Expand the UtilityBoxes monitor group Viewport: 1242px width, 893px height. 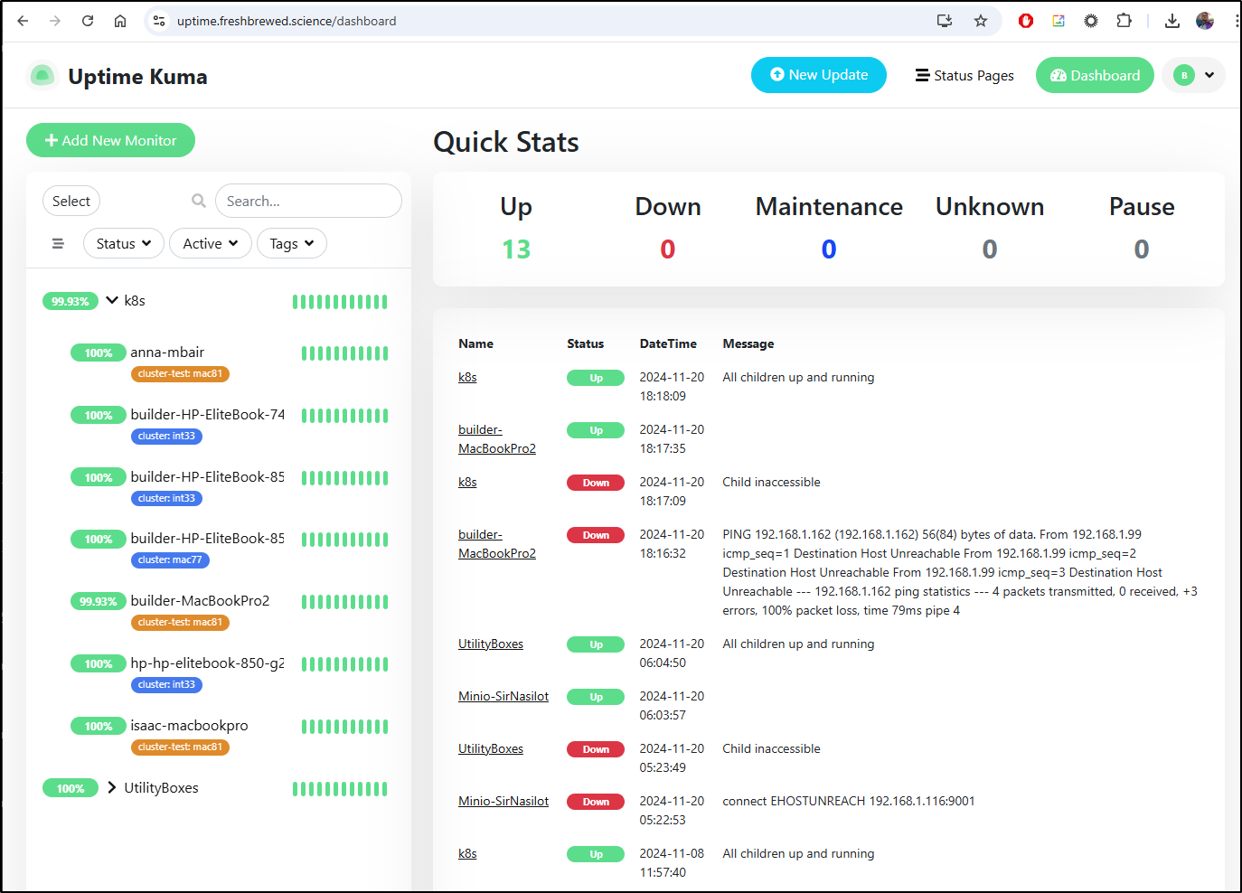tap(112, 787)
